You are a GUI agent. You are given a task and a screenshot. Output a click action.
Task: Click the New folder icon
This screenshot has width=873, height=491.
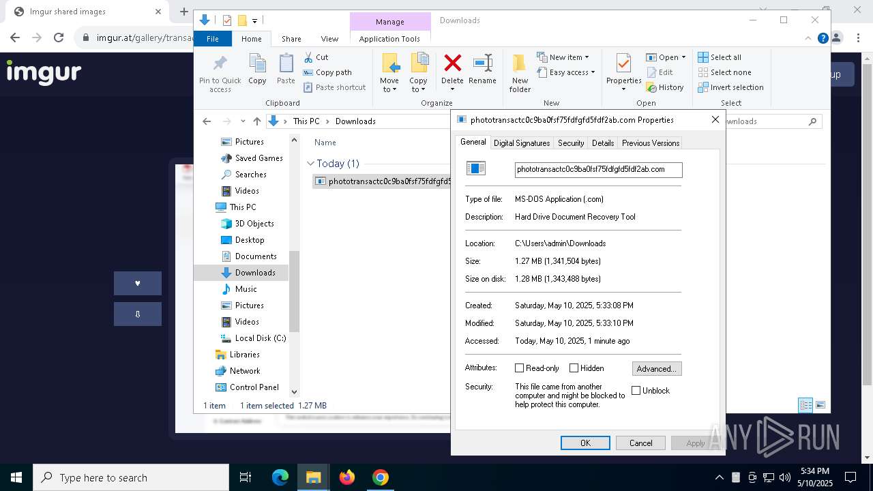point(519,63)
